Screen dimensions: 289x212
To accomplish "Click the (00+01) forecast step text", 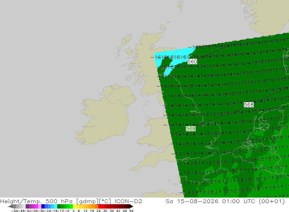I will tap(272, 201).
